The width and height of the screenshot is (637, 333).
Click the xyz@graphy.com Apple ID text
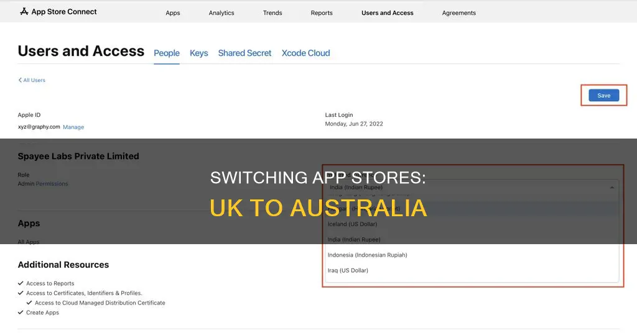pos(39,127)
